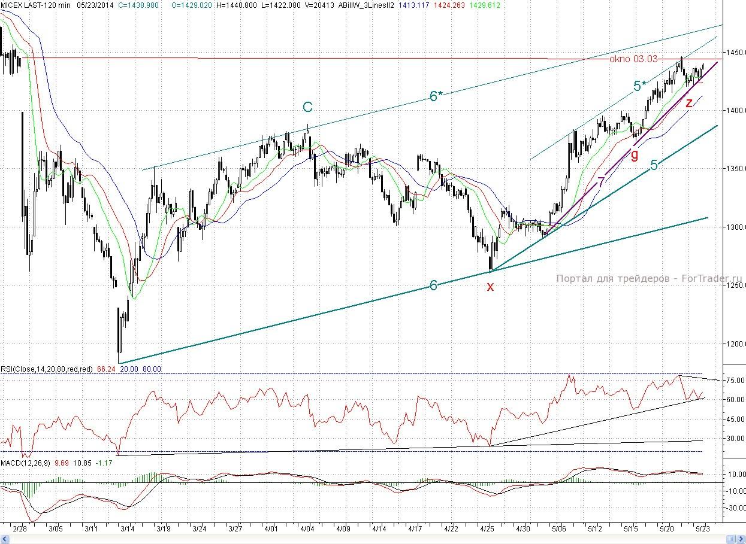Click the '5*' trendline label

641,86
